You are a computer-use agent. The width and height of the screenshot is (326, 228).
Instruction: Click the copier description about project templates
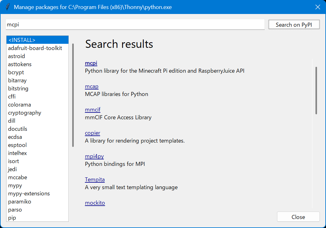pyautogui.click(x=135, y=141)
